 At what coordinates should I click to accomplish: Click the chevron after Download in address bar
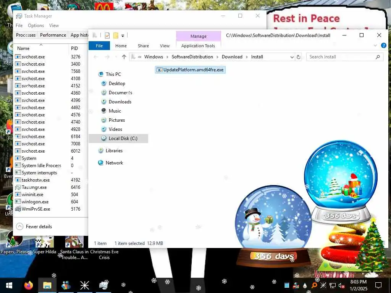pyautogui.click(x=247, y=57)
